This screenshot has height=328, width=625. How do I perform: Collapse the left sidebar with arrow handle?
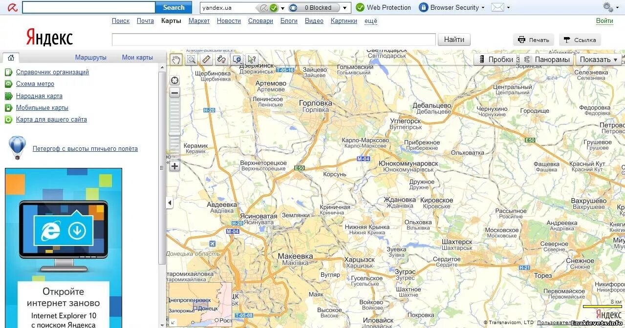click(170, 203)
